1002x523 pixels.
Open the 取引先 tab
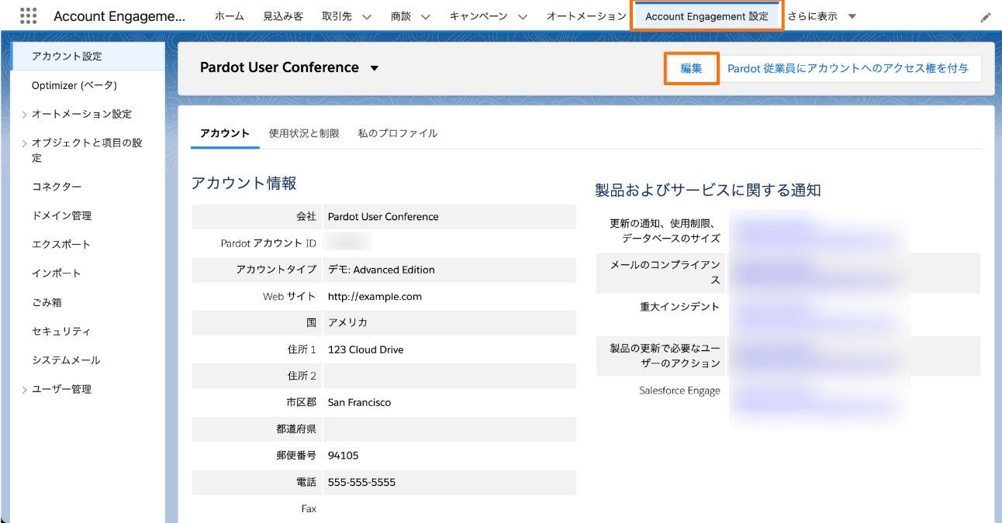pos(337,16)
